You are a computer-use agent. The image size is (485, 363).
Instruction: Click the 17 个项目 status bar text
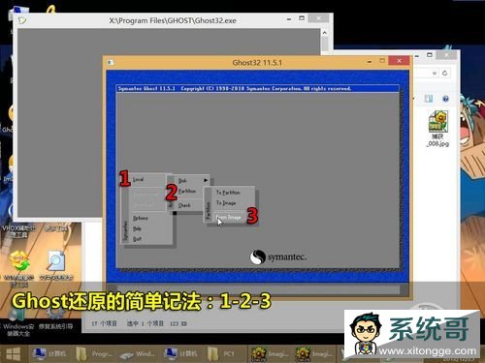click(104, 323)
